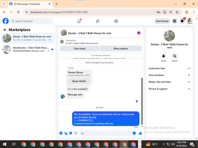Open Task View on taskbar
Viewport: 198px width, 148px height.
pos(14,144)
